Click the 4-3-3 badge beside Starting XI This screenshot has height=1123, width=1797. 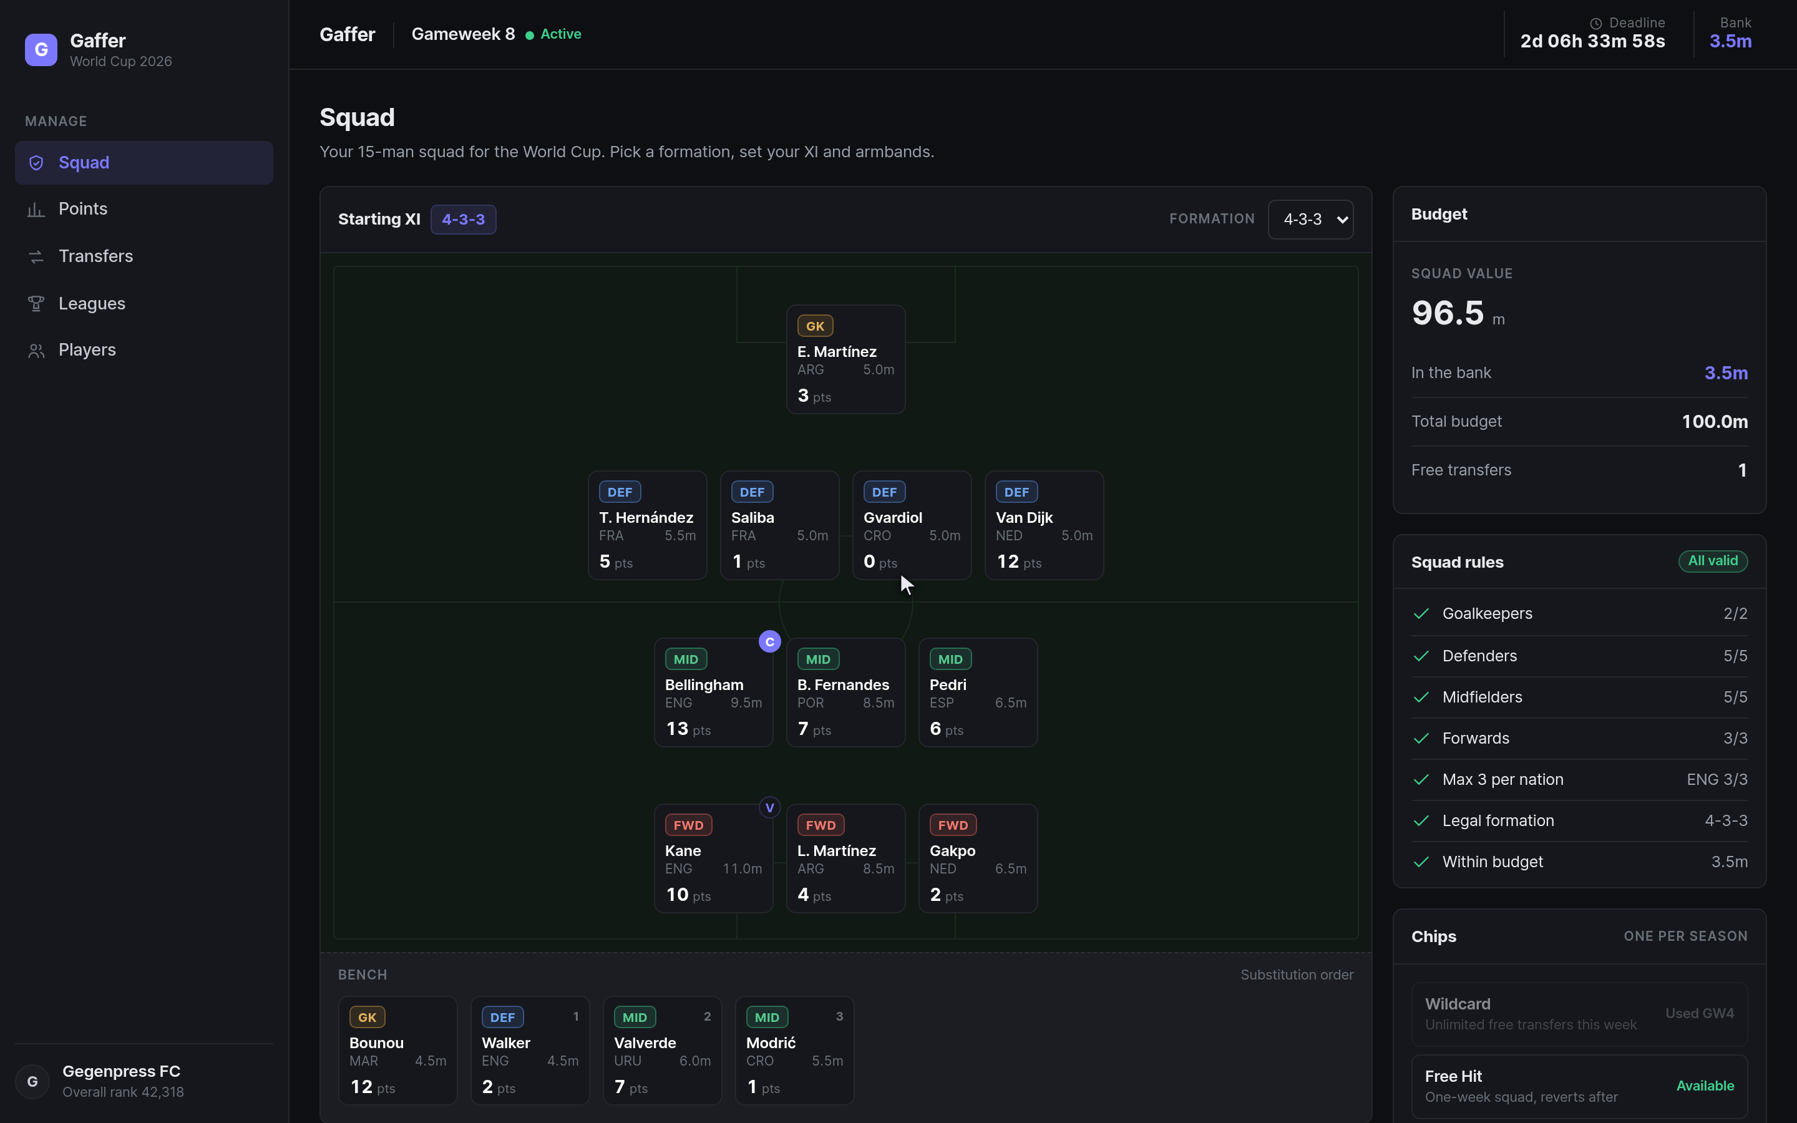[464, 219]
